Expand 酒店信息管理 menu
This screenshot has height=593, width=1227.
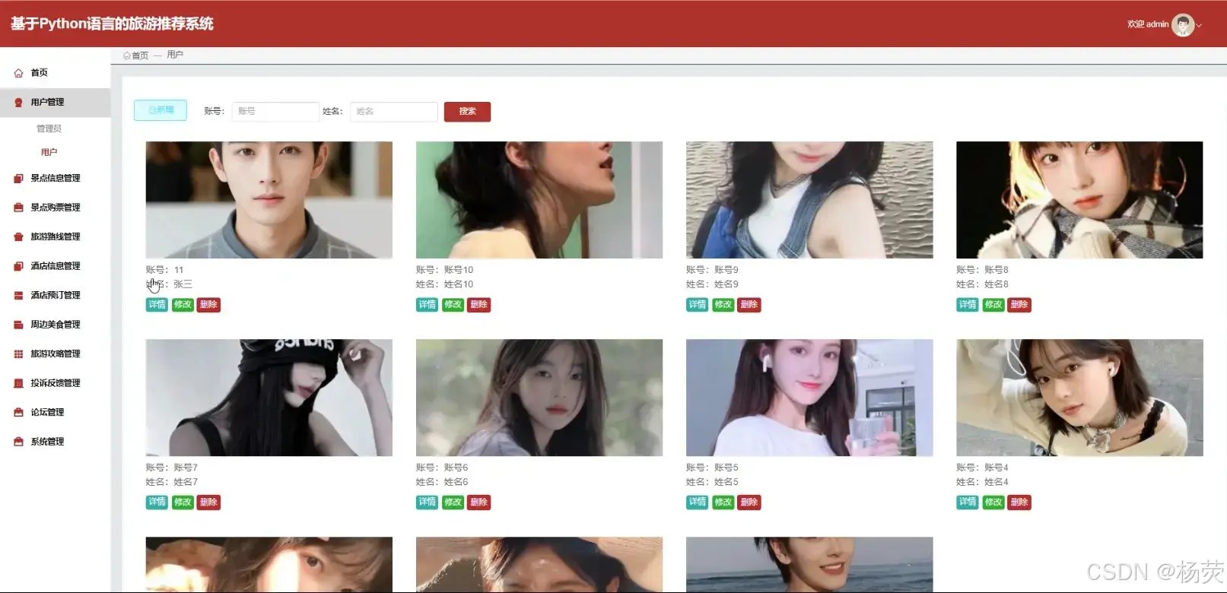pos(55,266)
